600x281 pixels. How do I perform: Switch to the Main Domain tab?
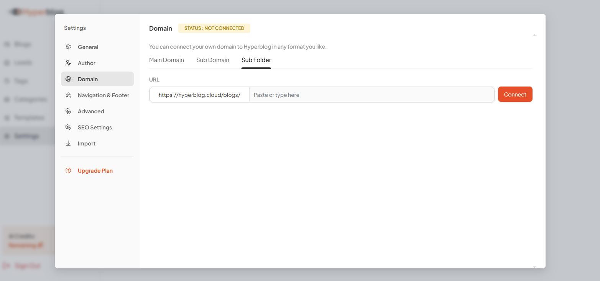point(167,60)
